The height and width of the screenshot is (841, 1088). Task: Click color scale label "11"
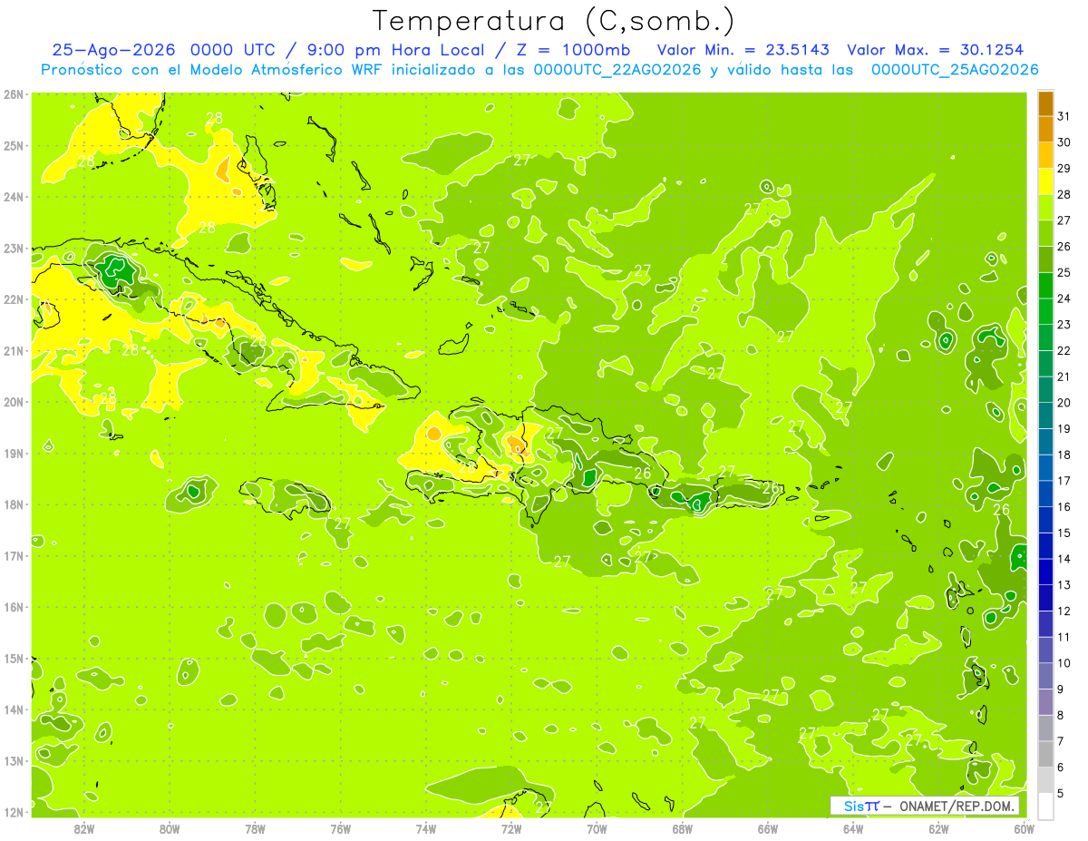(x=1064, y=637)
